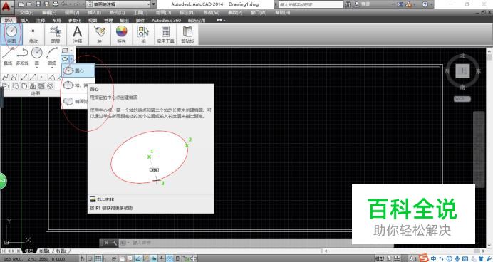Expand the ellipse tool dropdown arrow
This screenshot has width=493, height=262.
tap(71, 59)
